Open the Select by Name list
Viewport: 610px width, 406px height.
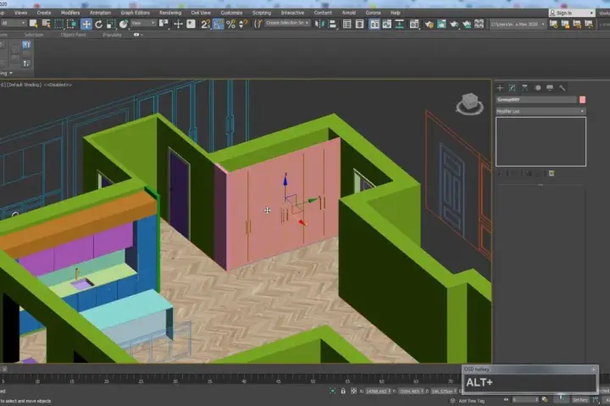47,24
